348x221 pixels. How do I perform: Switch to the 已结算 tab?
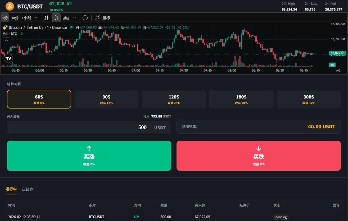(x=28, y=189)
